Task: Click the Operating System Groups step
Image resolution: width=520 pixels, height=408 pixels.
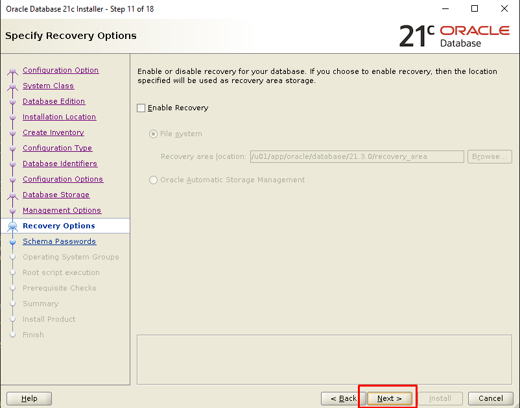Action: click(71, 257)
